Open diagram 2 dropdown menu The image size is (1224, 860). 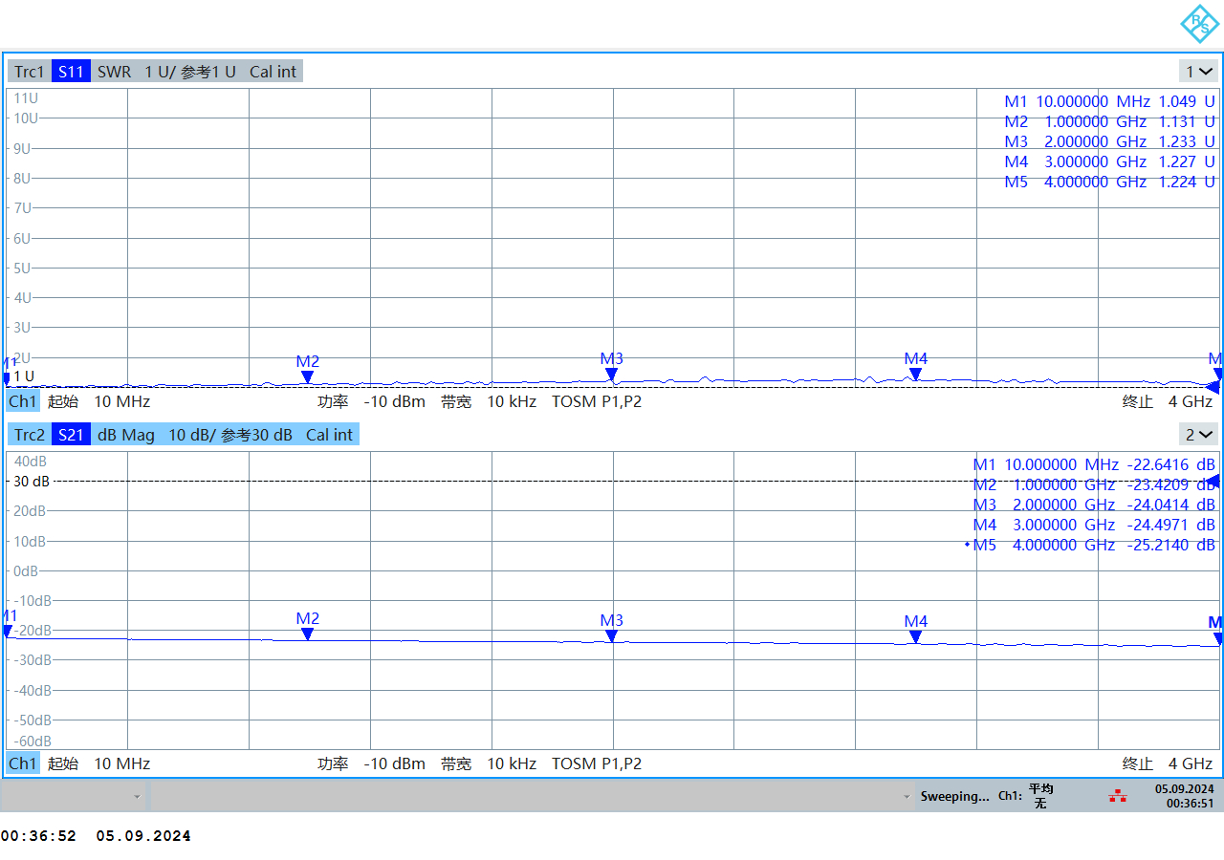[x=1199, y=435]
